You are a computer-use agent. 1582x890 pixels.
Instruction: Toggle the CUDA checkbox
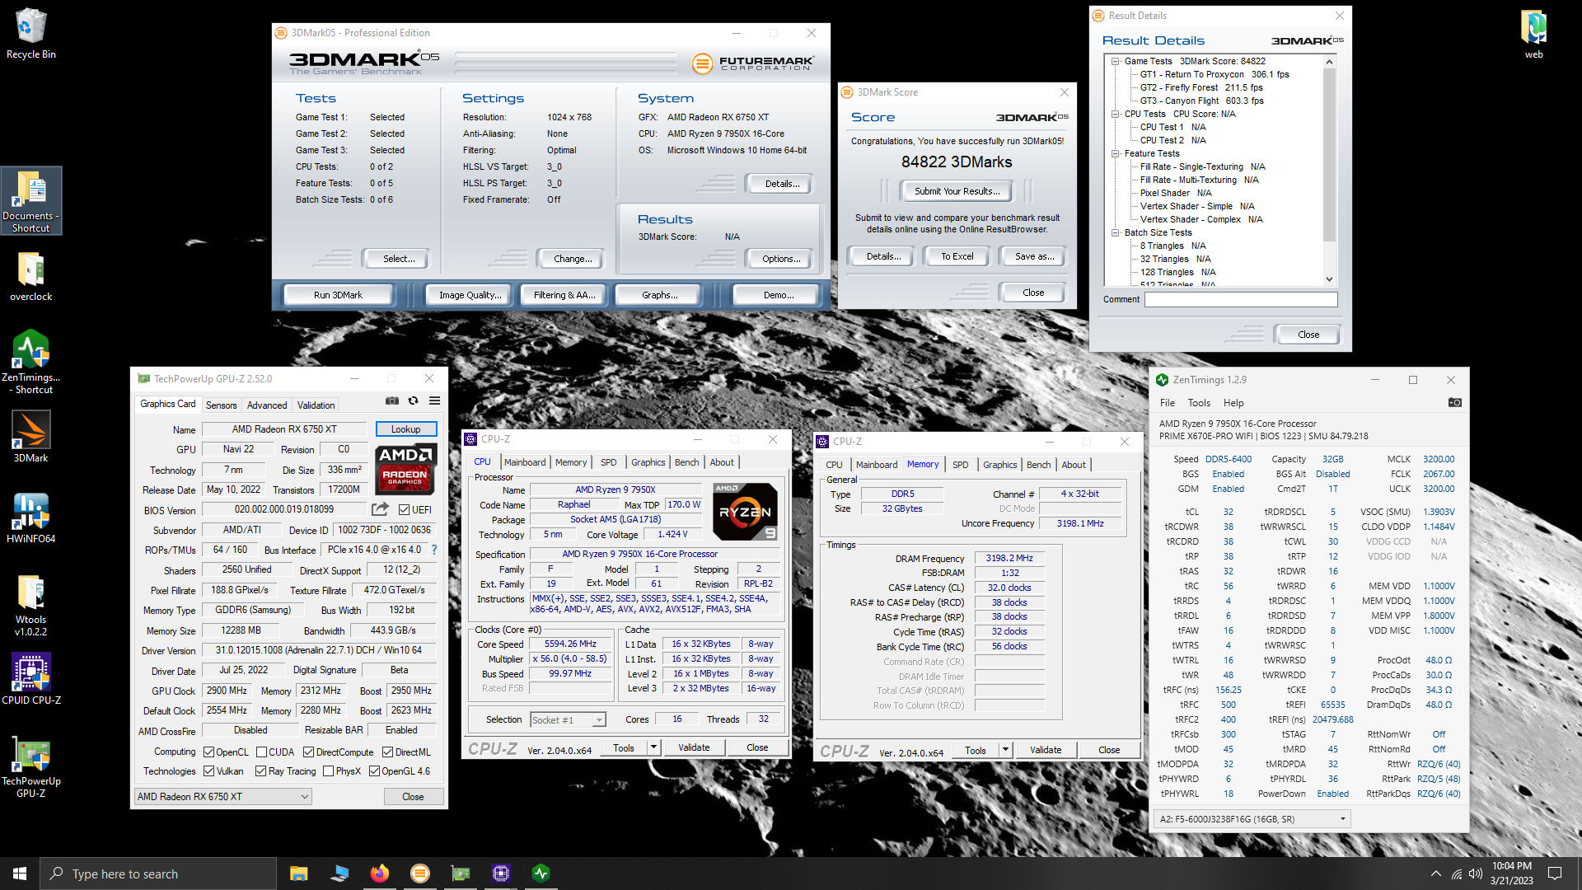[x=261, y=752]
